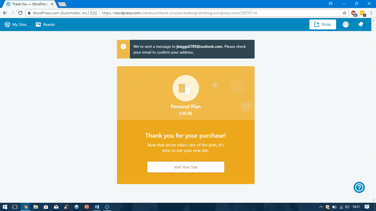Close the Thank You WordPress tab
The width and height of the screenshot is (376, 211).
52,4
